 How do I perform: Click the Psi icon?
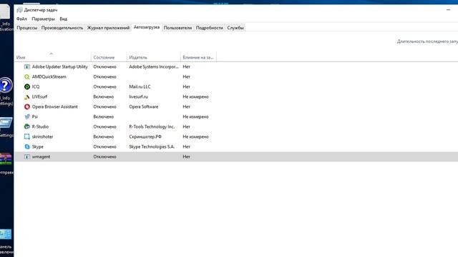click(x=27, y=116)
